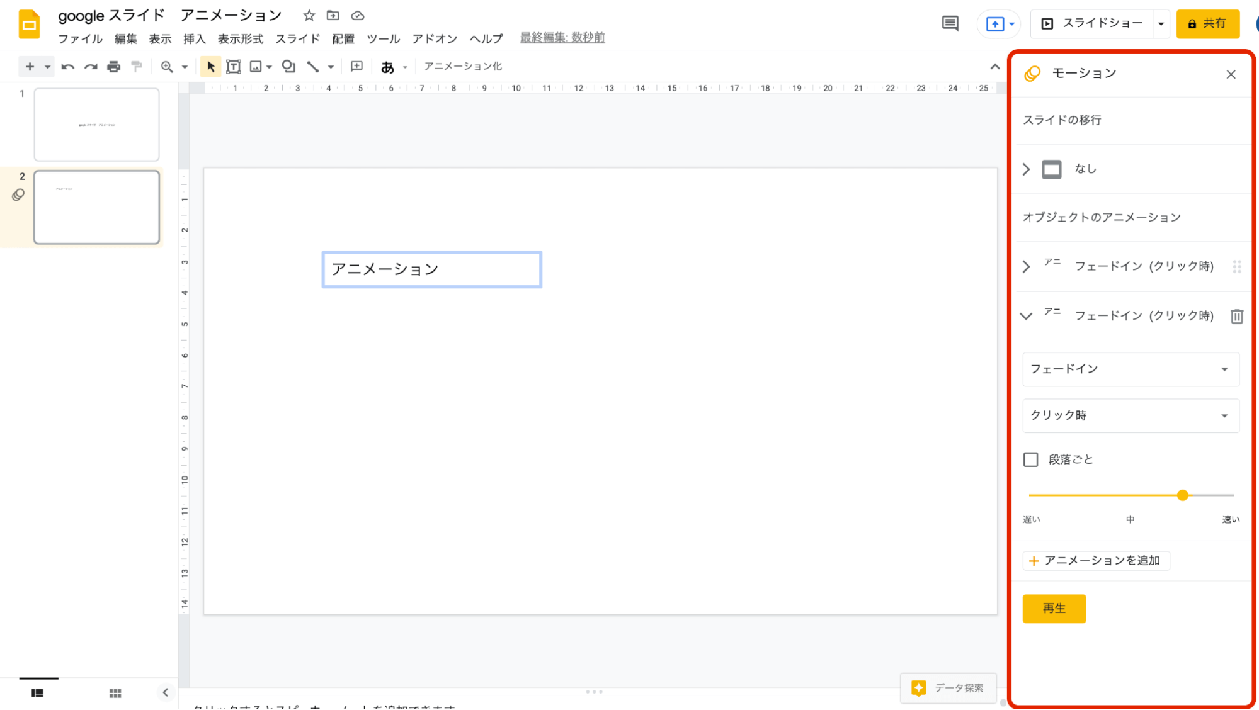Select the shape tool
Viewport: 1259px width, 710px height.
(288, 66)
